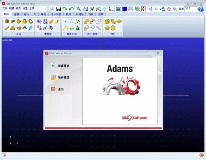The image size is (206, 160).
Task: Switch to the 力 tab
Action: coord(35,14)
